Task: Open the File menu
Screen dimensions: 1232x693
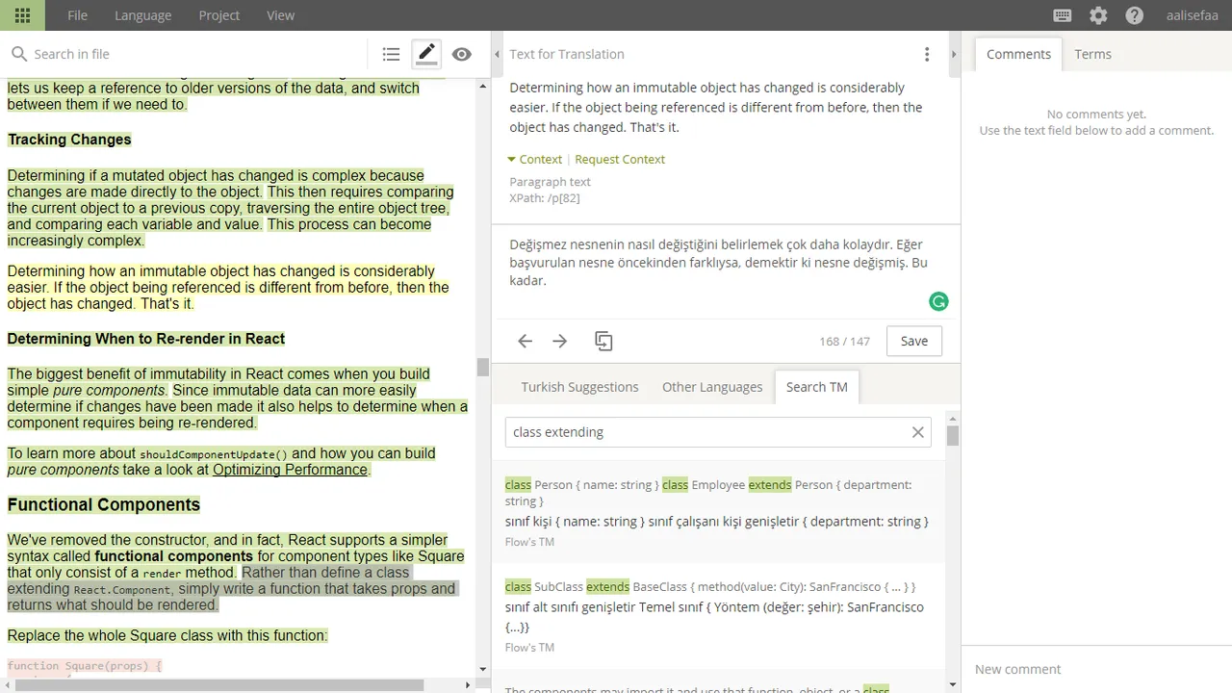Action: (x=78, y=15)
